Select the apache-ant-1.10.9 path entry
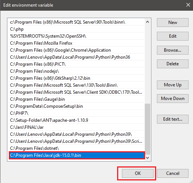Screen dimensions: 193x183 (x=76, y=120)
